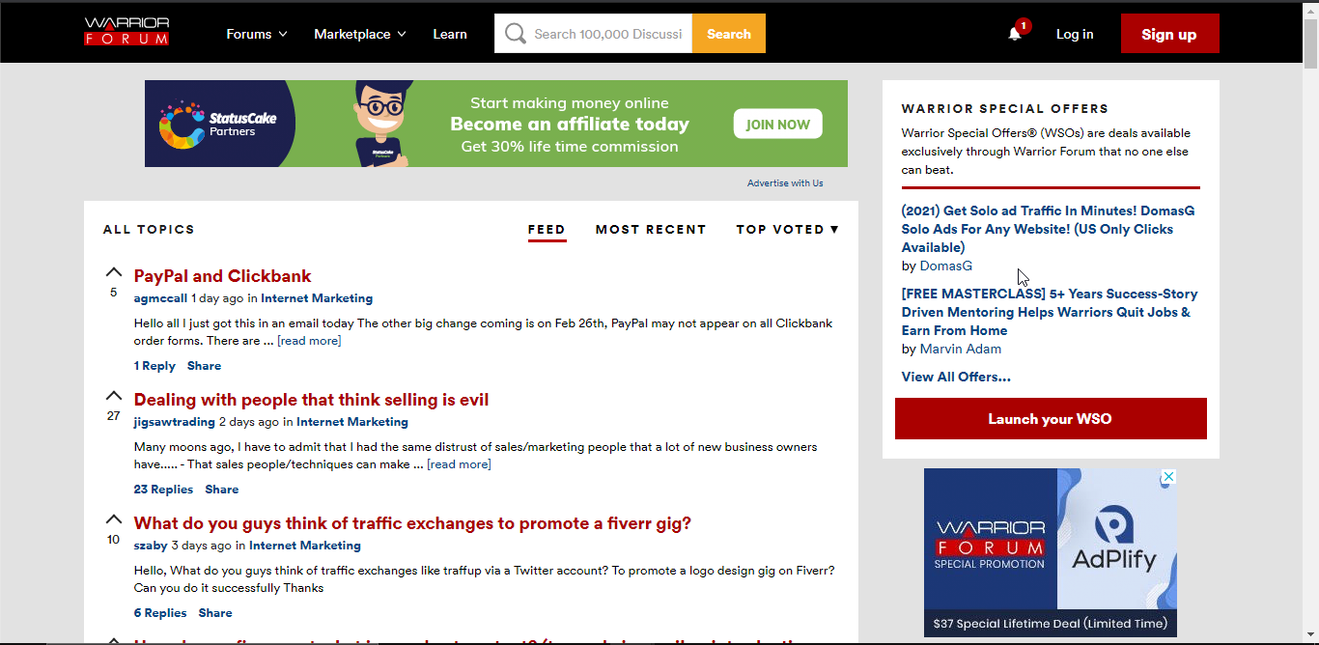Upvote the PayPal and Clickbank topic

pyautogui.click(x=114, y=272)
